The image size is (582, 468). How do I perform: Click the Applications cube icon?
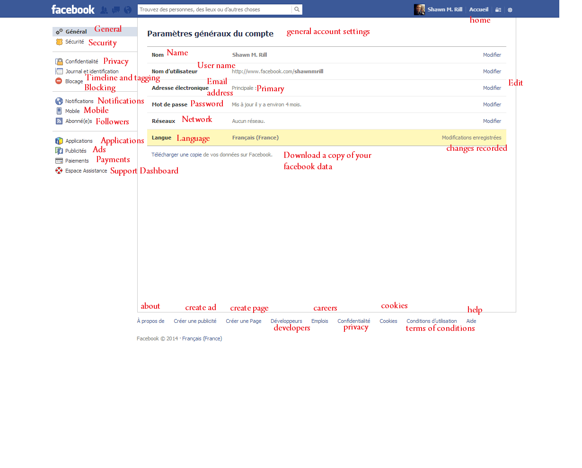(59, 141)
